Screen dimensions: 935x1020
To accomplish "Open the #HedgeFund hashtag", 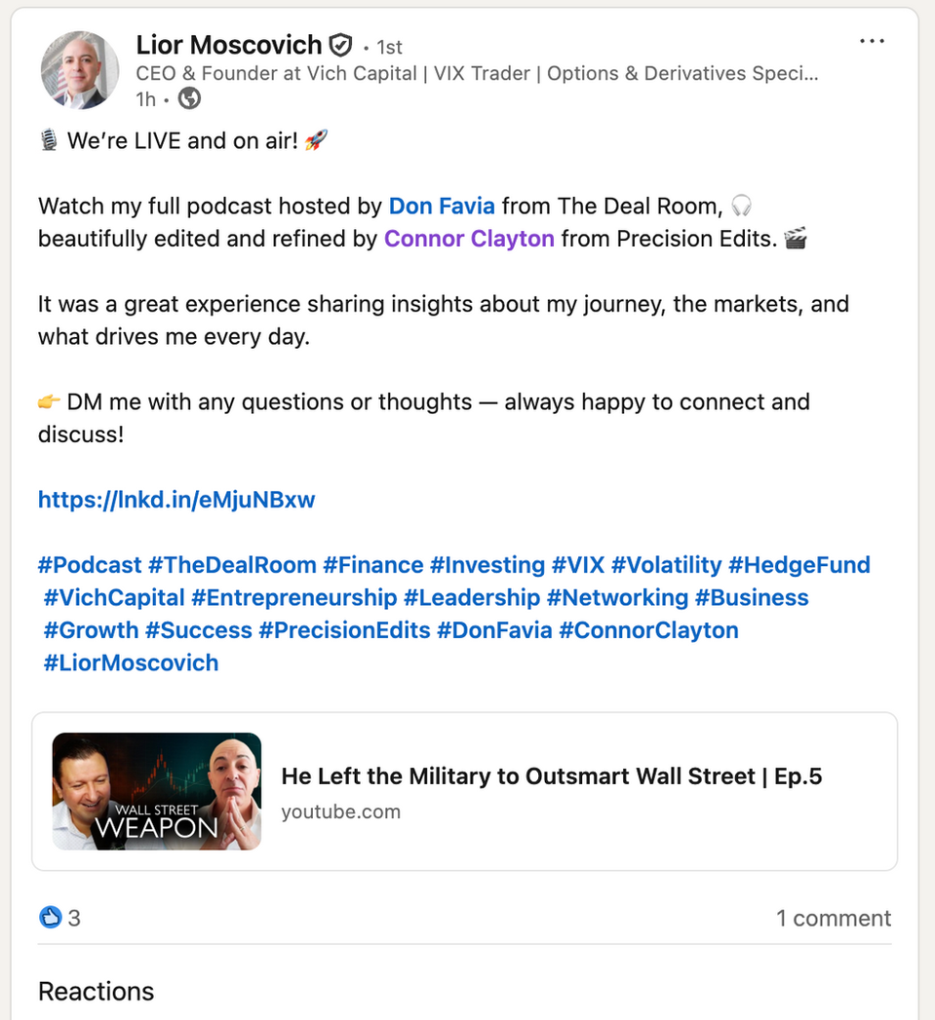I will [799, 565].
